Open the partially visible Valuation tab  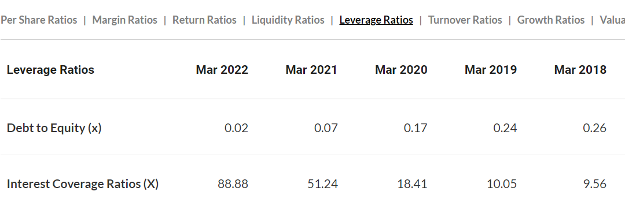click(x=612, y=20)
